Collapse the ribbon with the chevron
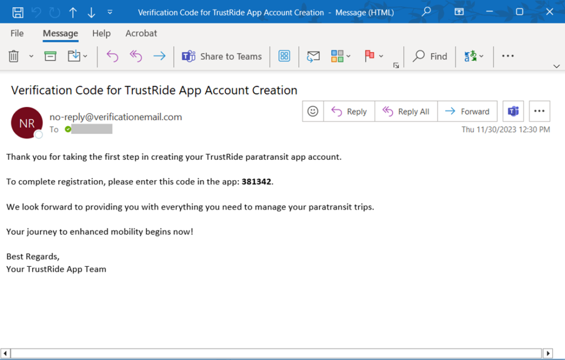 pyautogui.click(x=556, y=66)
